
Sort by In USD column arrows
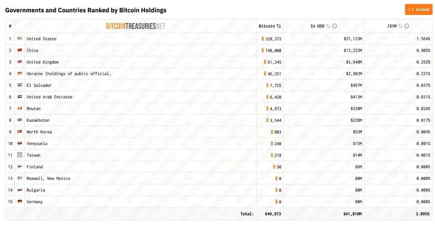pyautogui.click(x=328, y=26)
